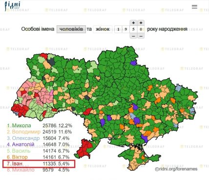This screenshot has width=209, height=180.
Task: Select legend entry 8. Михайло
Action: pos(21,170)
